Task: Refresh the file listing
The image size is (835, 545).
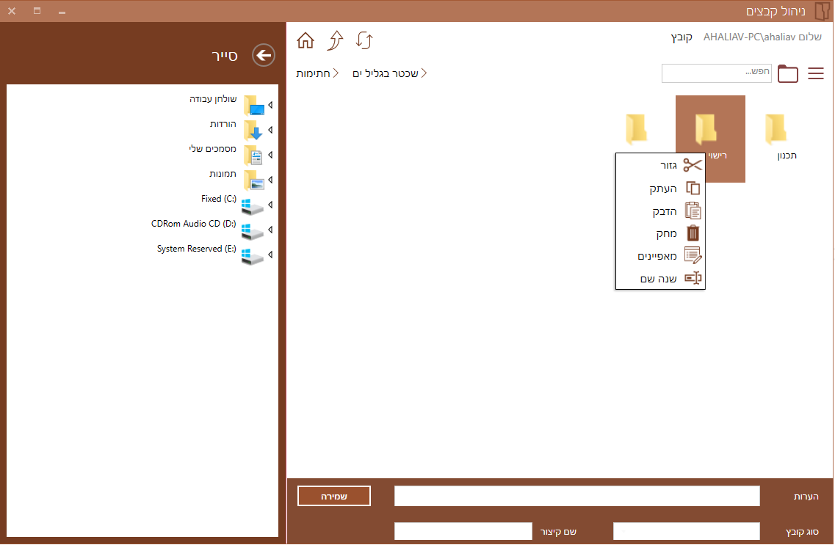Action: coord(365,40)
